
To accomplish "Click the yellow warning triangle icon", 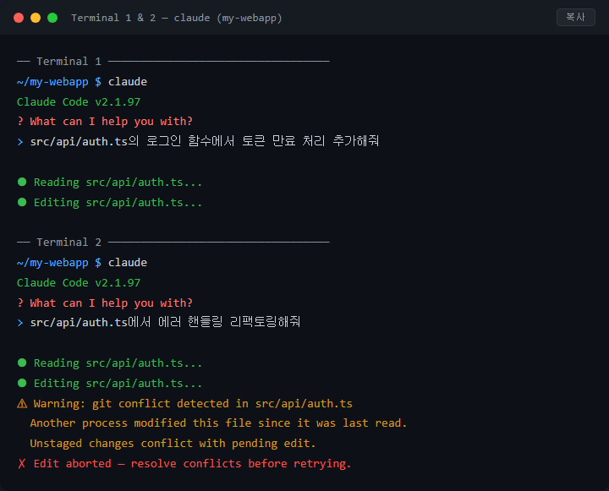I will click(22, 404).
